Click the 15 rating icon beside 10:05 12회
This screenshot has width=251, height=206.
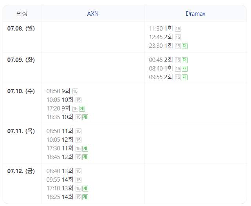pos(78,140)
